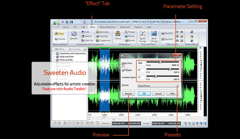
Task: Apply the Reverb effect
Action: pyautogui.click(x=130, y=40)
